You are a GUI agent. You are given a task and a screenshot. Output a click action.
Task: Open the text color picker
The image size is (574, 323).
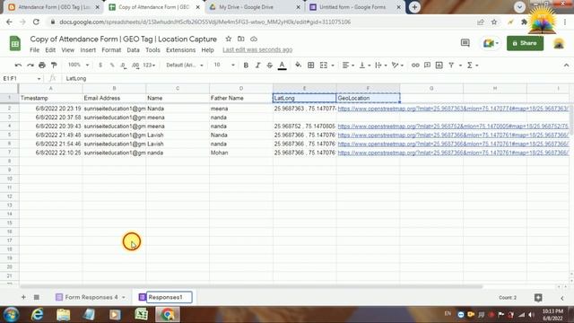coord(282,65)
